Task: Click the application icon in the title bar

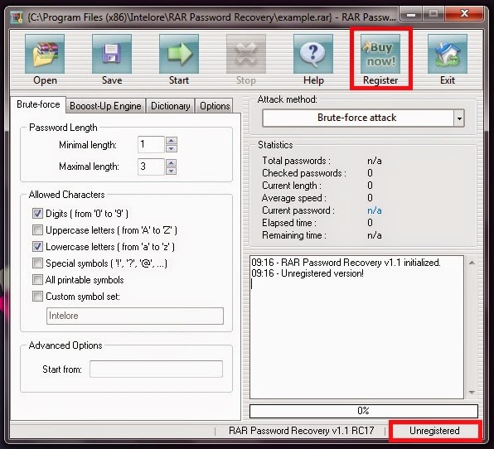Action: click(x=17, y=17)
